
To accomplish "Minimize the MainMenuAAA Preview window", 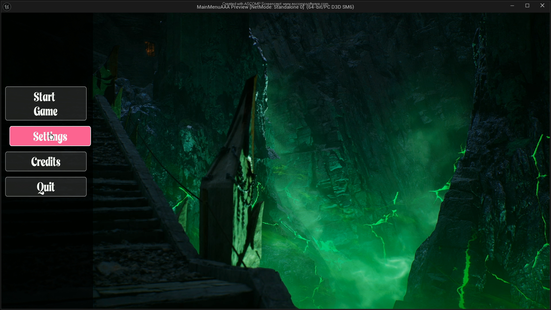I will [x=512, y=6].
